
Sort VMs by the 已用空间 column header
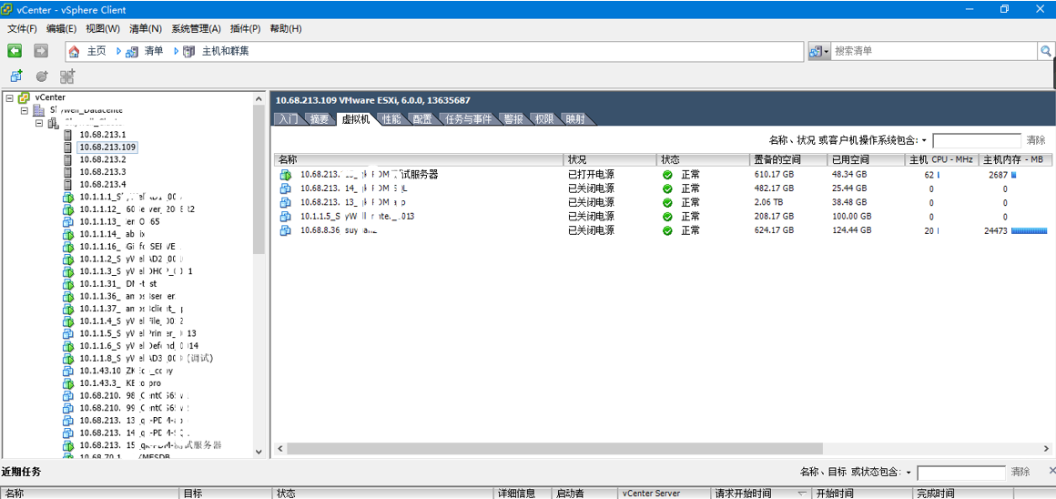click(865, 159)
